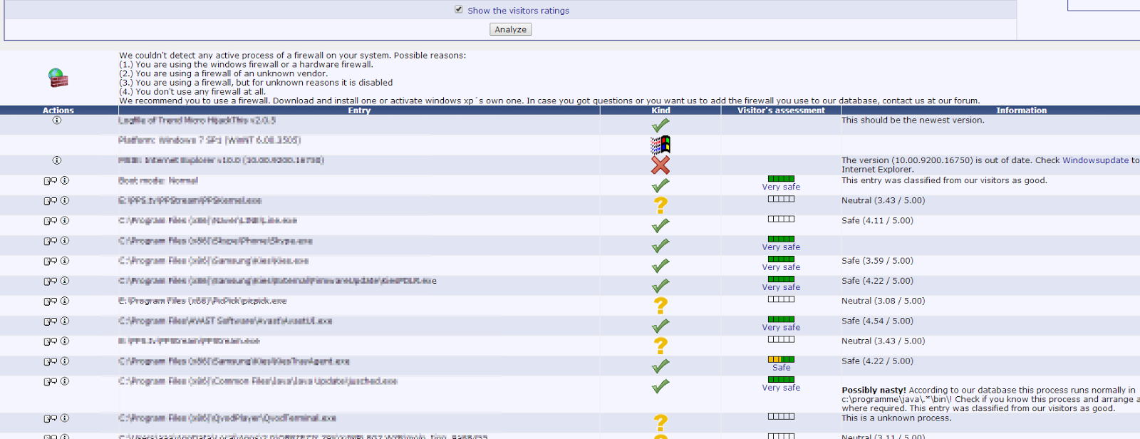Click comment icon for Skype.exe row

(51, 241)
